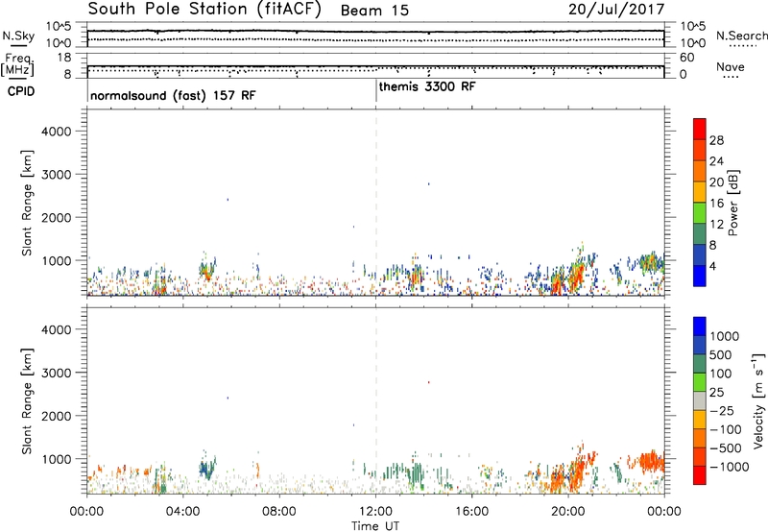The height and width of the screenshot is (532, 768).
Task: Click the red top segment of Power colorbar
Action: [x=700, y=129]
